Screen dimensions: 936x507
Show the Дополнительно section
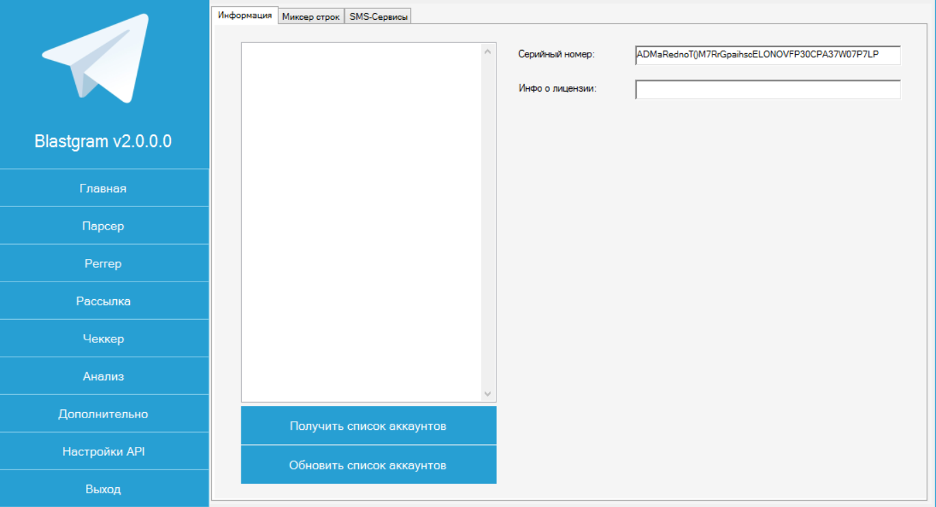click(x=103, y=414)
